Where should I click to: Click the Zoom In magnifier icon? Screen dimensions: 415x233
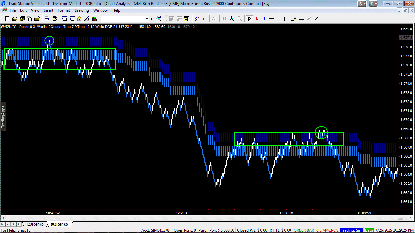click(232, 19)
